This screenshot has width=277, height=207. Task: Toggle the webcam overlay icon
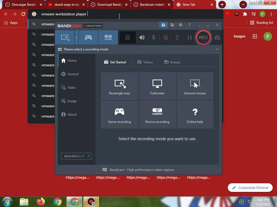click(x=128, y=37)
